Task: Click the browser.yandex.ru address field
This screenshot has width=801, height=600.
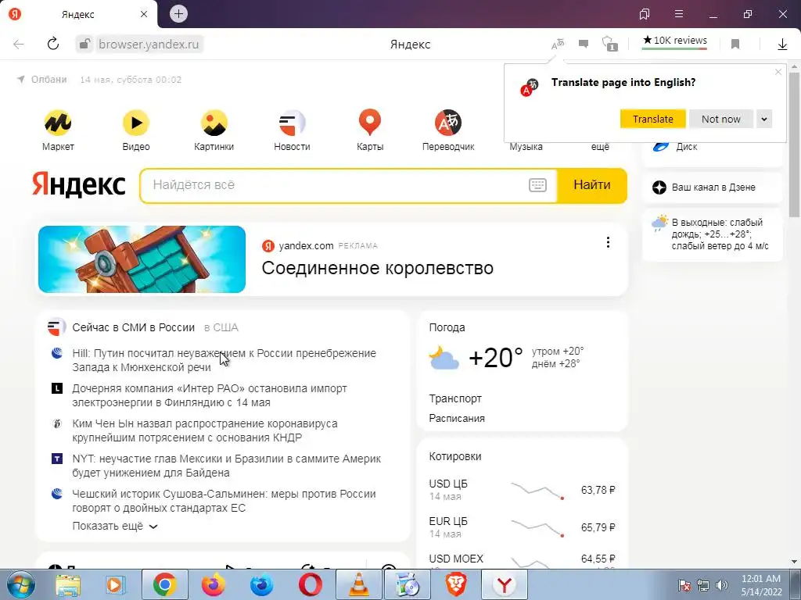Action: [149, 45]
